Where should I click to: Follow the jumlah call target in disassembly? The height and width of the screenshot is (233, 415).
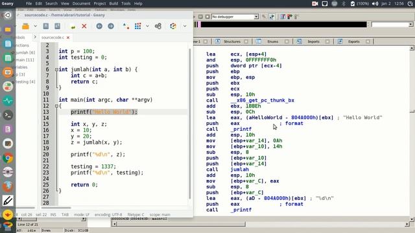point(239,170)
